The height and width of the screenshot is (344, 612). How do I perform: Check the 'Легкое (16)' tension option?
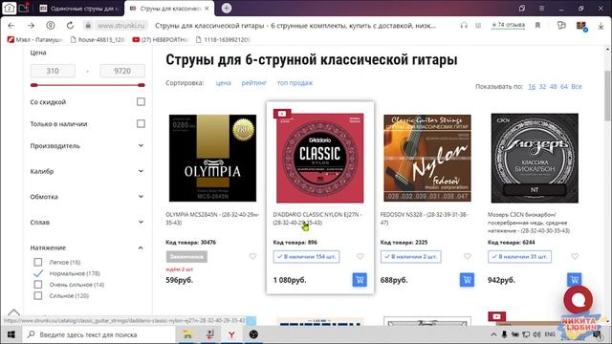[x=38, y=262]
